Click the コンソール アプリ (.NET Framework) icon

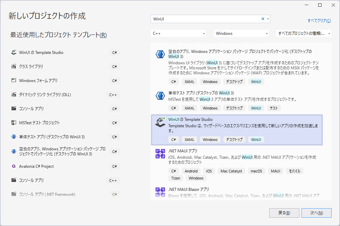[14, 194]
